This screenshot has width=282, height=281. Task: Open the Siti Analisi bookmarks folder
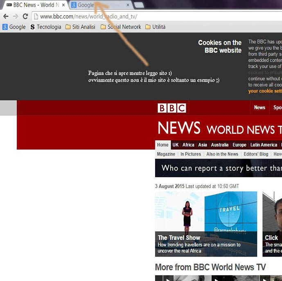80,27
